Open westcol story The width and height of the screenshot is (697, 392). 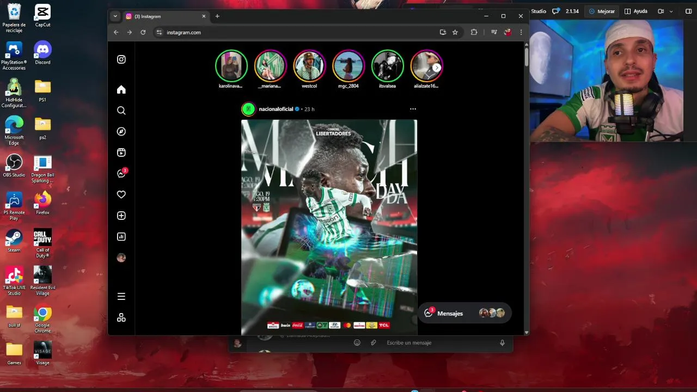pos(309,66)
